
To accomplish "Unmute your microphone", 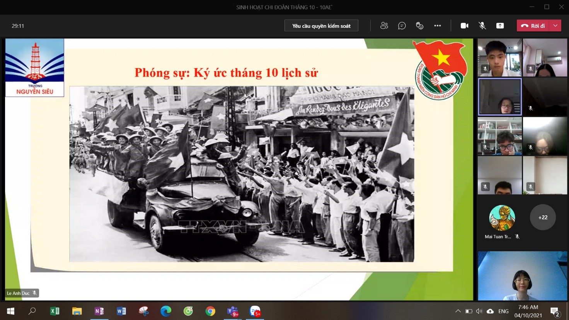I will (x=482, y=26).
